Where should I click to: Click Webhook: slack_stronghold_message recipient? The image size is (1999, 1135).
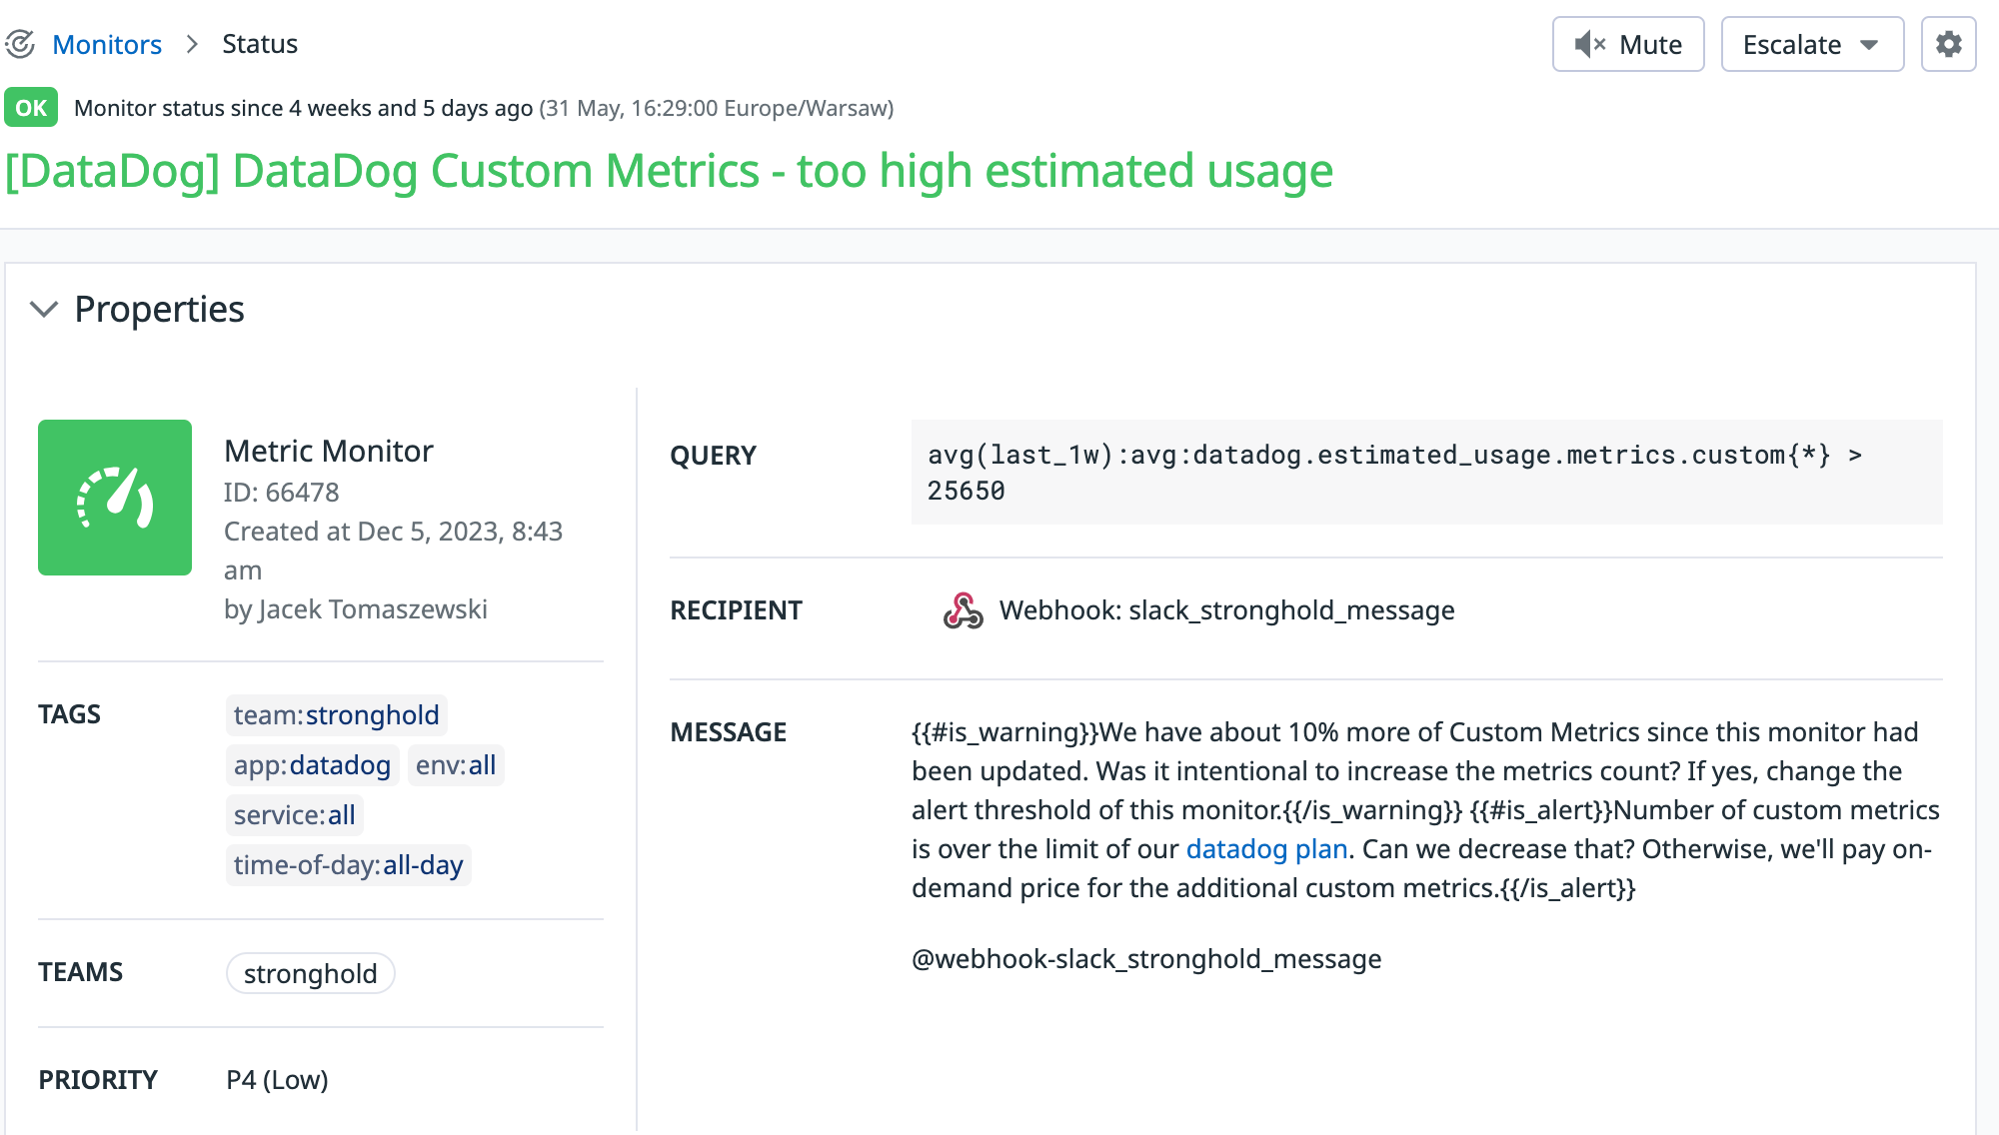click(x=1227, y=610)
